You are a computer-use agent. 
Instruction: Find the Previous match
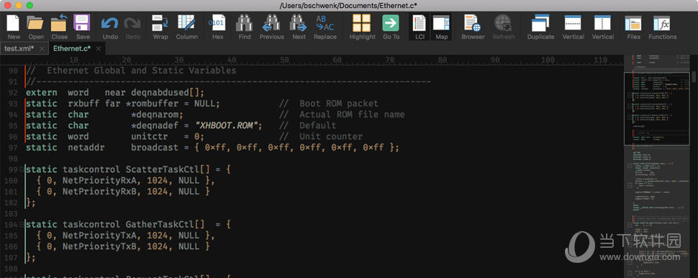coord(271,27)
